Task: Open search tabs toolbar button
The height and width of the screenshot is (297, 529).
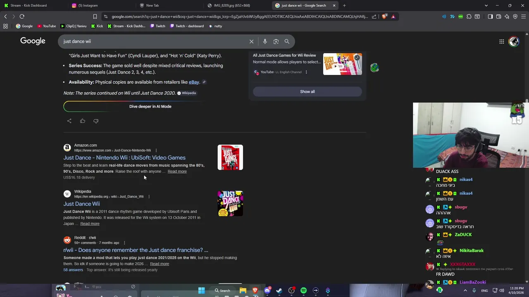Action: tap(477, 16)
